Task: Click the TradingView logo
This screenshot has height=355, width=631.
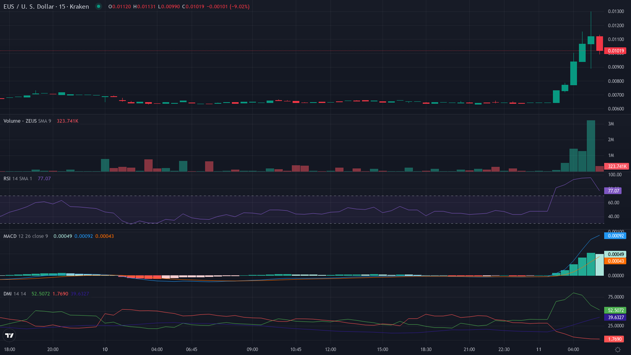Action: 9,335
